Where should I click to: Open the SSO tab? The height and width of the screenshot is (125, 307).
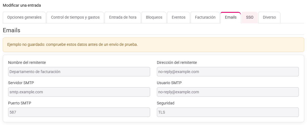click(x=250, y=17)
